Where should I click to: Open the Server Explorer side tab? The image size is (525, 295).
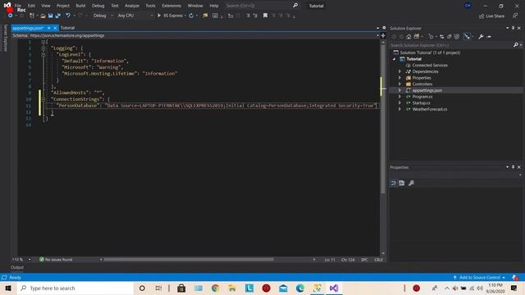coord(5,39)
